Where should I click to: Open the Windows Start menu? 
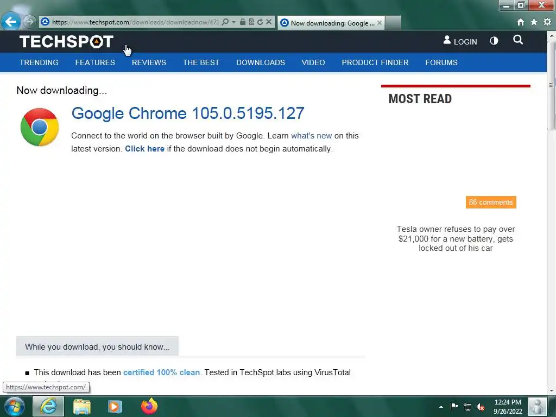click(14, 406)
